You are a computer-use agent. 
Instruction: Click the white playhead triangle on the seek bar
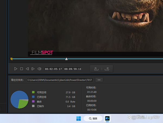pyautogui.click(x=66, y=59)
